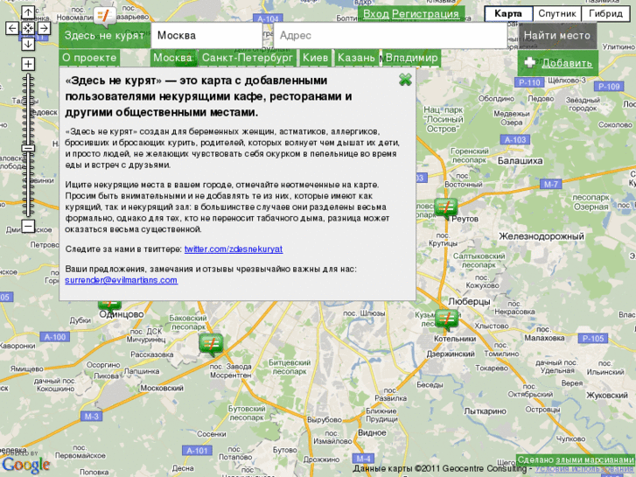Select the Киев city tab

tap(315, 58)
